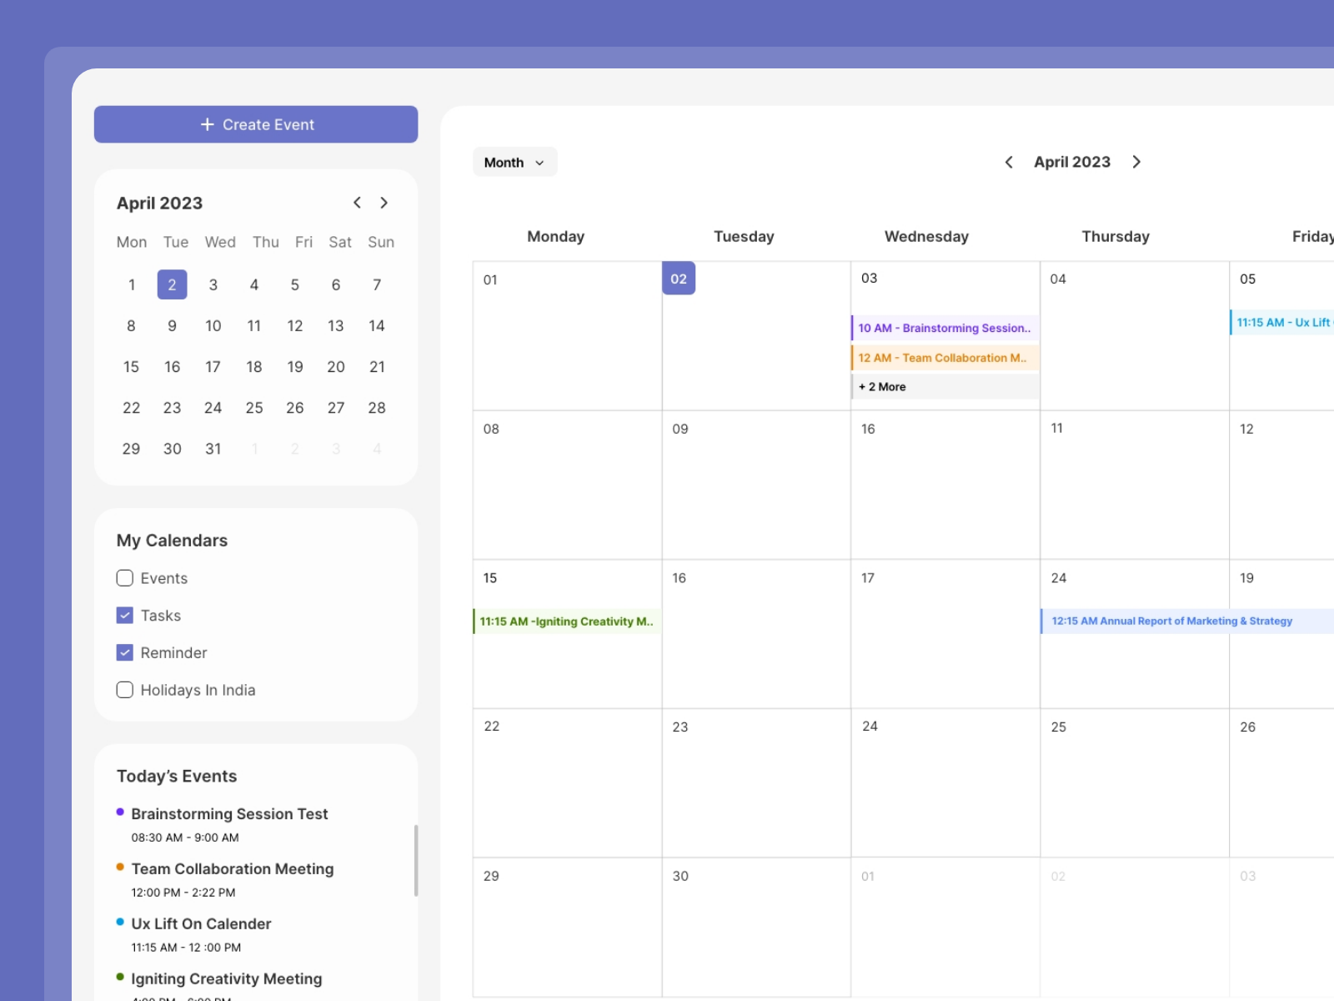This screenshot has width=1334, height=1001.
Task: Enable the Events calendar checkbox
Action: (x=124, y=577)
